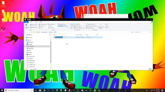Open Google Chrome from taskbar
This screenshot has height=92, width=165.
[44, 90]
